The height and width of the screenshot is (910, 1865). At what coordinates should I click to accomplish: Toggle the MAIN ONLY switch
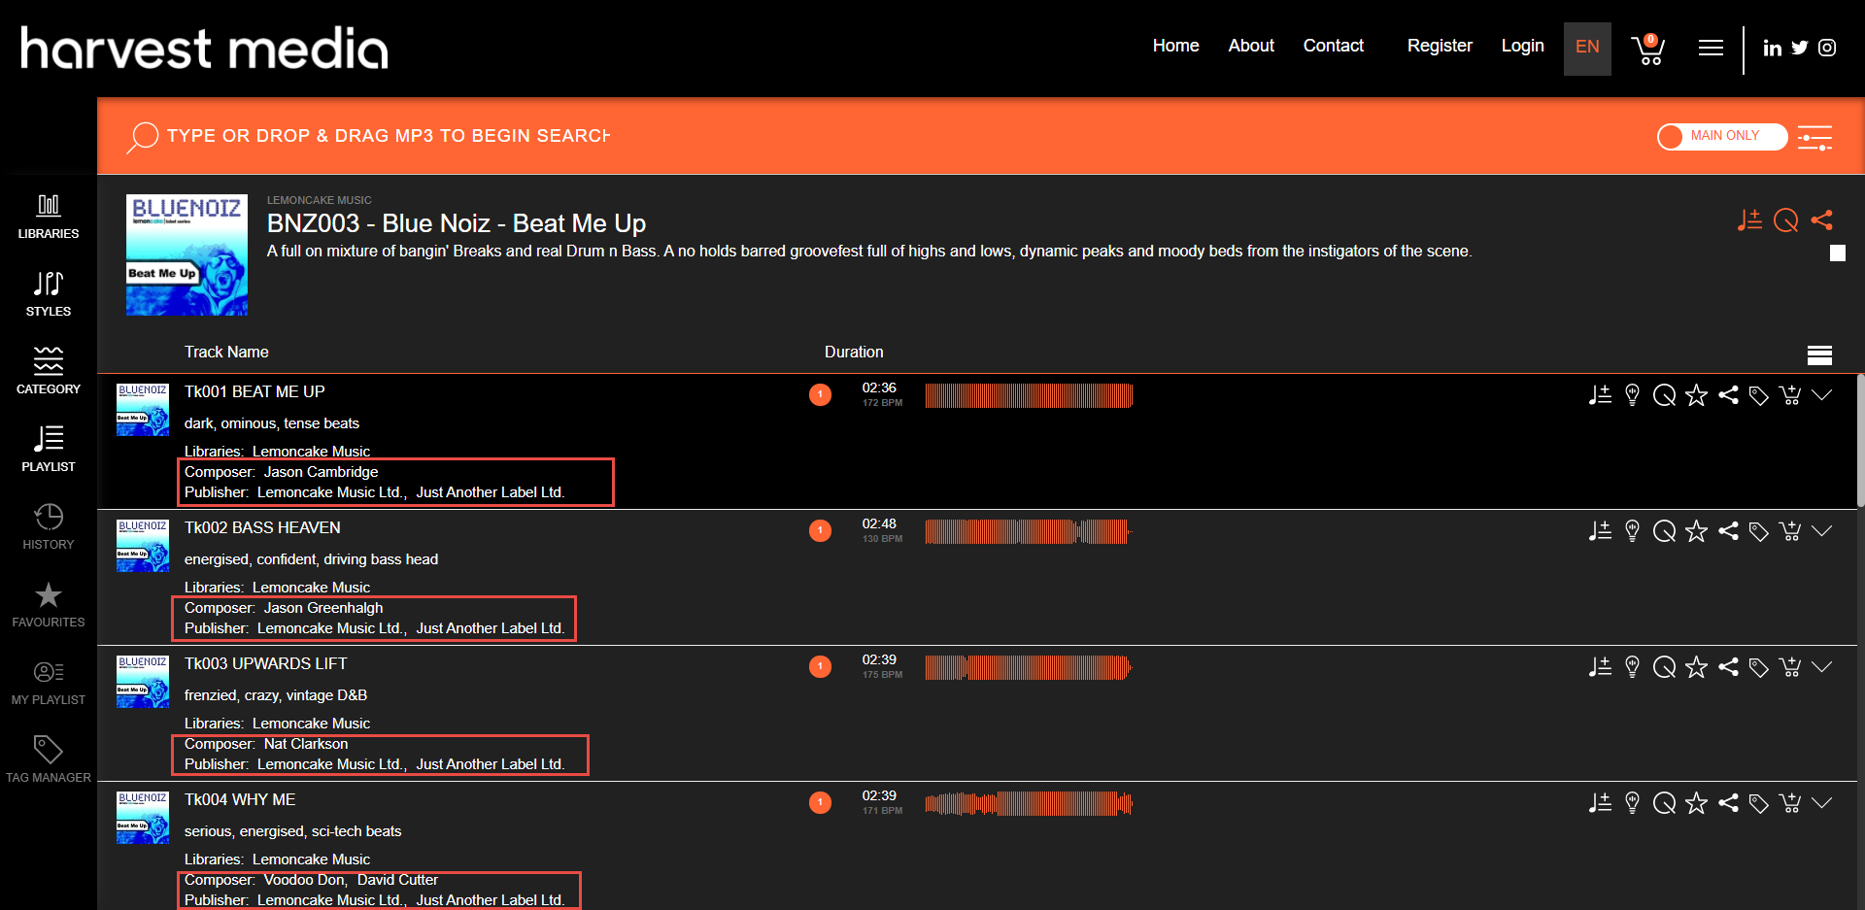pos(1722,137)
